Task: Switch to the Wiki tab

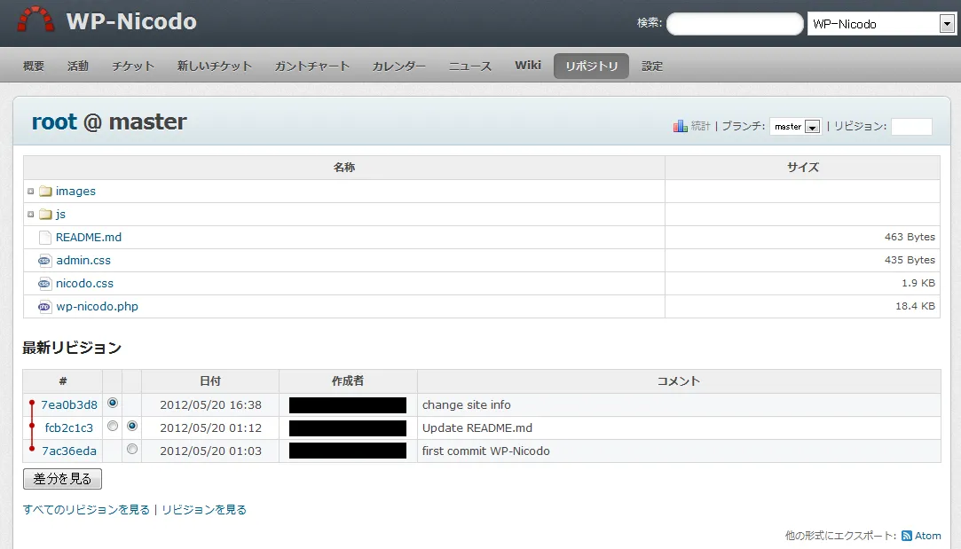Action: pos(528,65)
